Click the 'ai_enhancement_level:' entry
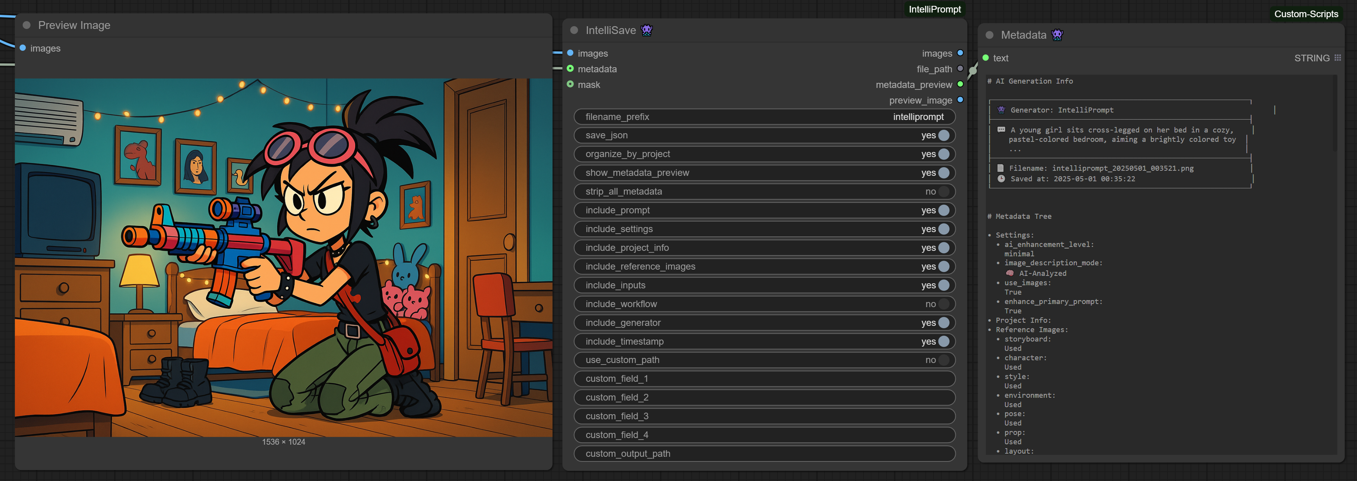 (1049, 245)
